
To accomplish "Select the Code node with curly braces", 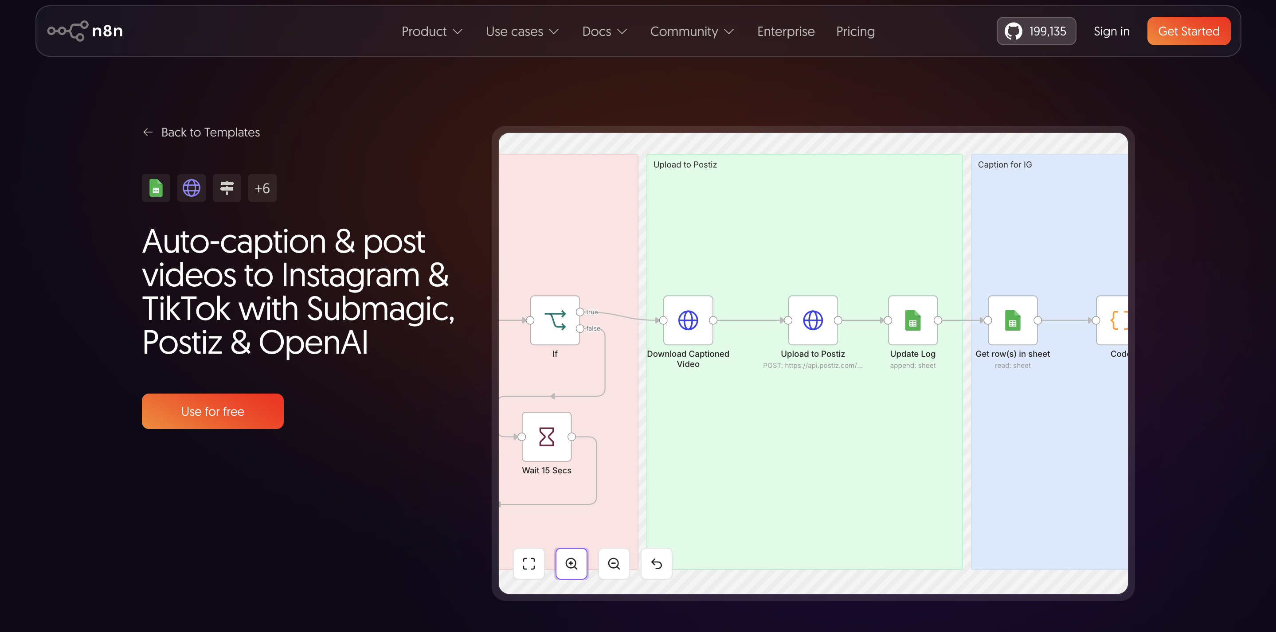I will pos(1112,320).
